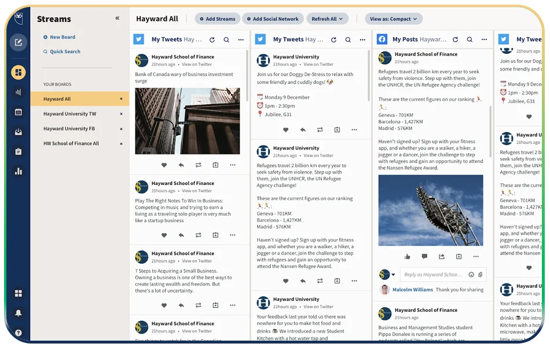
Task: Refresh the first My Tweets stream
Action: 212,39
